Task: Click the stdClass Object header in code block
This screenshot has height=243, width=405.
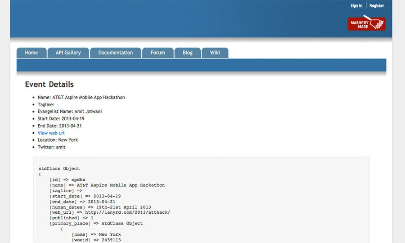Action: (59, 169)
